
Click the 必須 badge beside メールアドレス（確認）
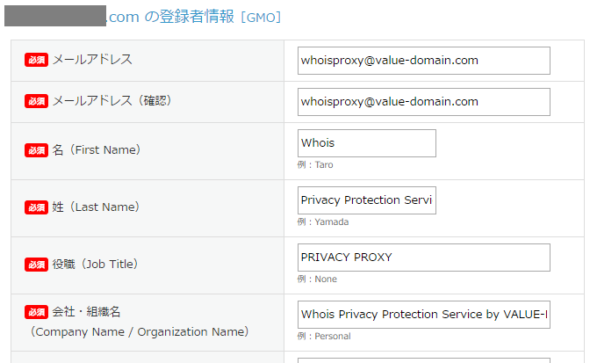(x=36, y=101)
